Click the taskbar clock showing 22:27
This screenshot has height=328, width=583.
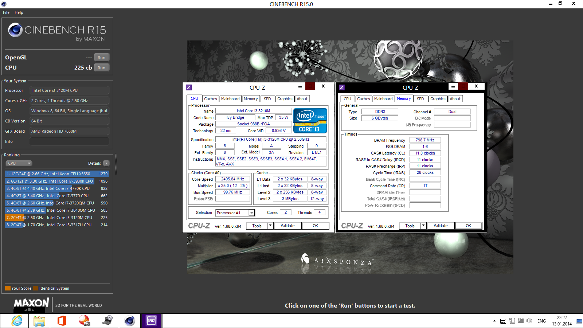pyautogui.click(x=562, y=321)
